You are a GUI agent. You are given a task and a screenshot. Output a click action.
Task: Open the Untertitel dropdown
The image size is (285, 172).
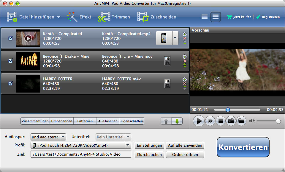point(128,137)
